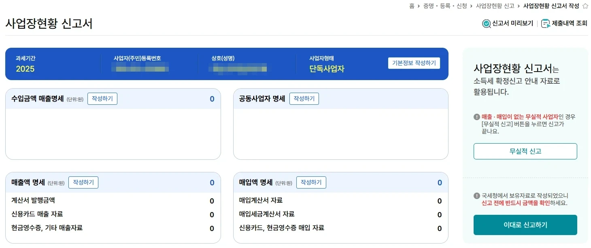Click the favorite star icon beside the breadcrumb
Viewport: 591px width, 248px height.
(x=585, y=6)
